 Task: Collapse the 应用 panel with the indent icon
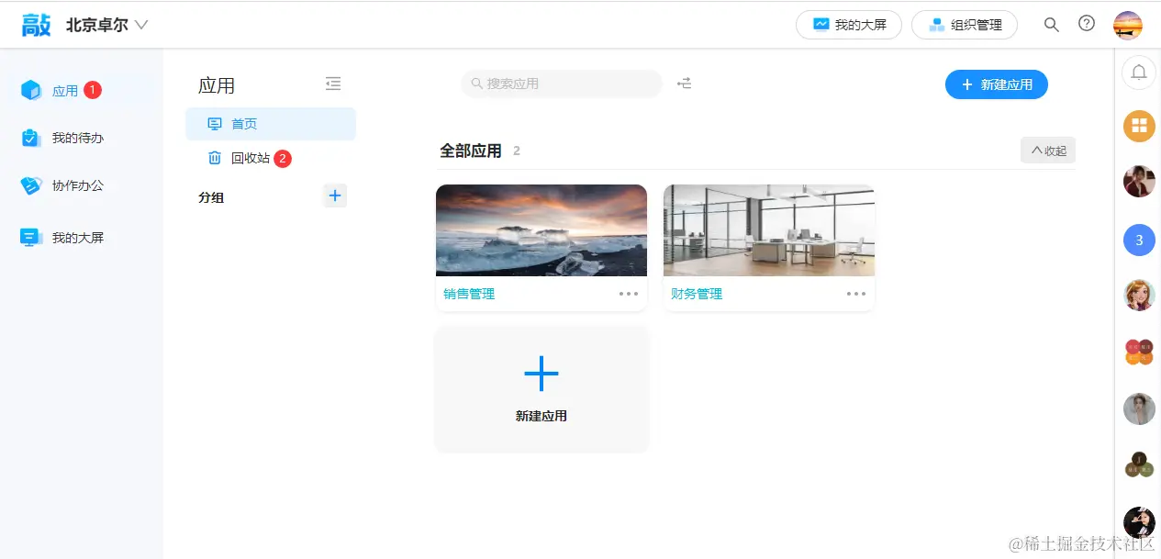333,84
